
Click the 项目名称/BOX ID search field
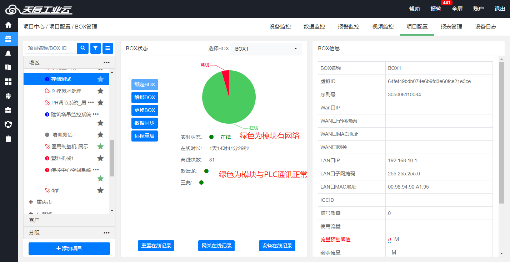click(x=51, y=48)
